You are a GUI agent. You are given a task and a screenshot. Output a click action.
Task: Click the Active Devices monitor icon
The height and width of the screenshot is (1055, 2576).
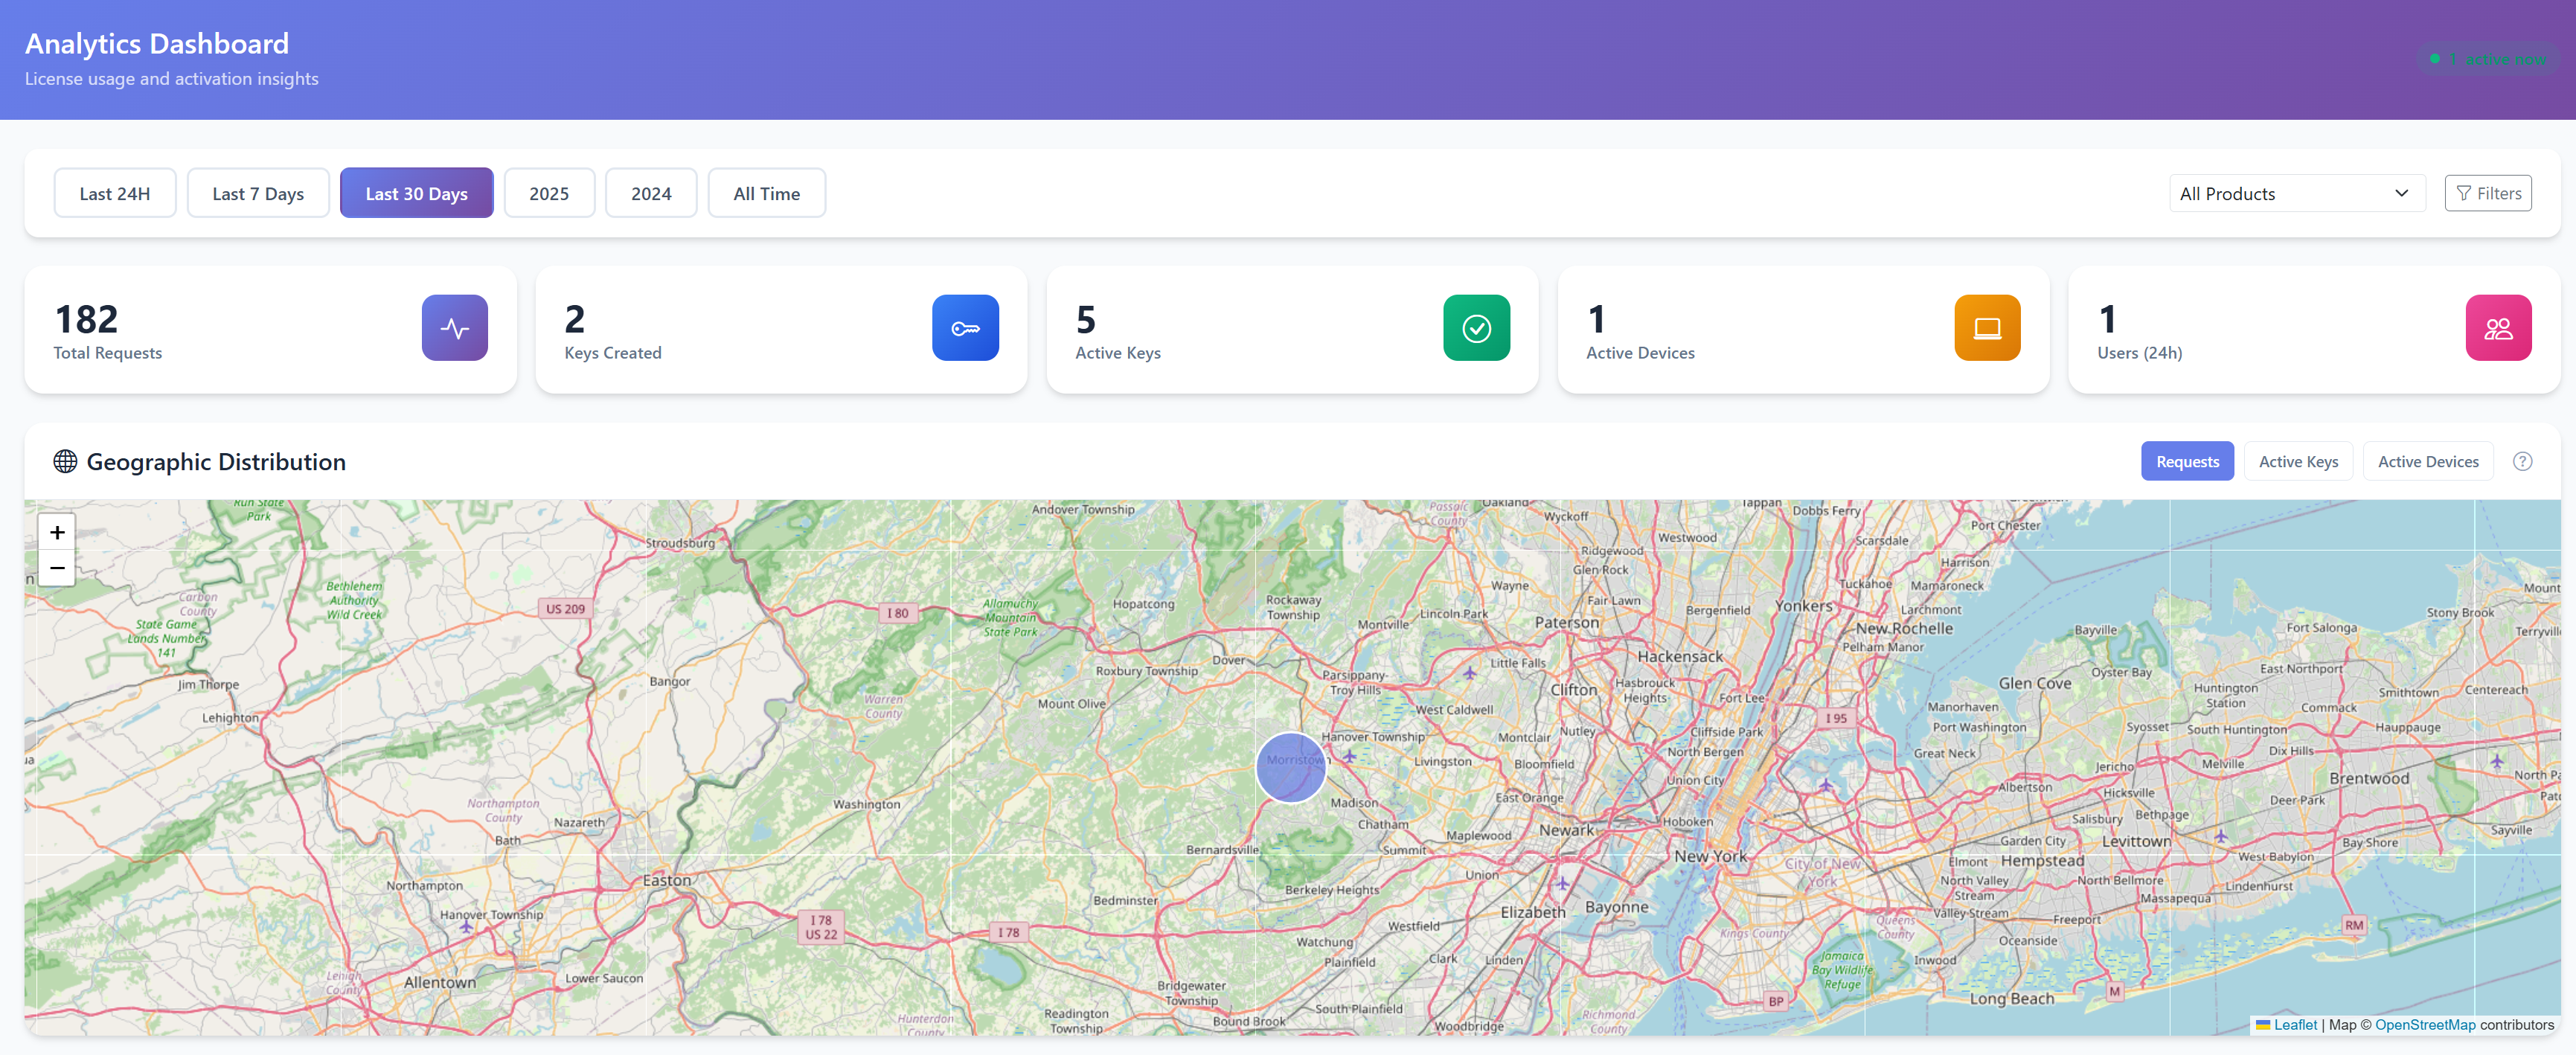pos(1987,327)
